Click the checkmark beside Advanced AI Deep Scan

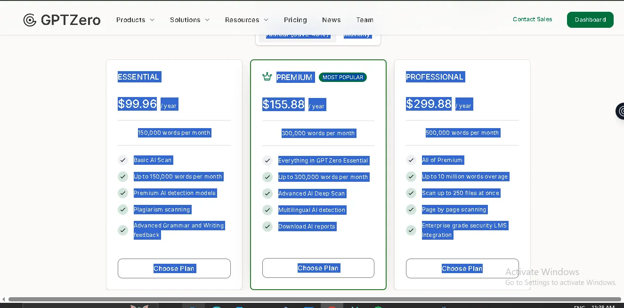(267, 194)
